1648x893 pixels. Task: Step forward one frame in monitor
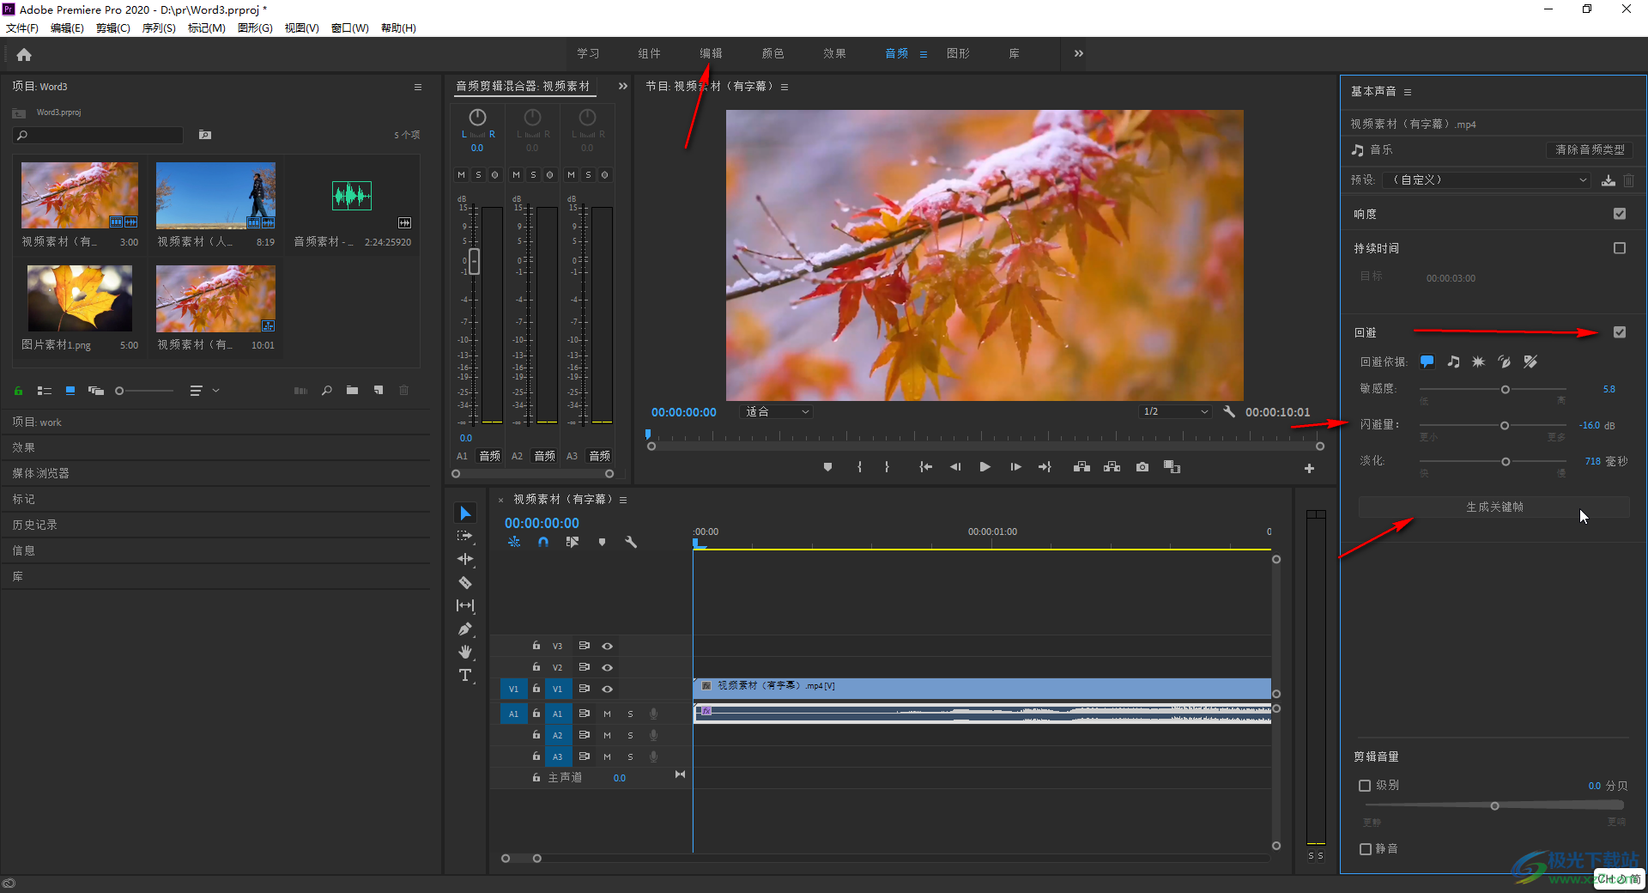pyautogui.click(x=1015, y=467)
